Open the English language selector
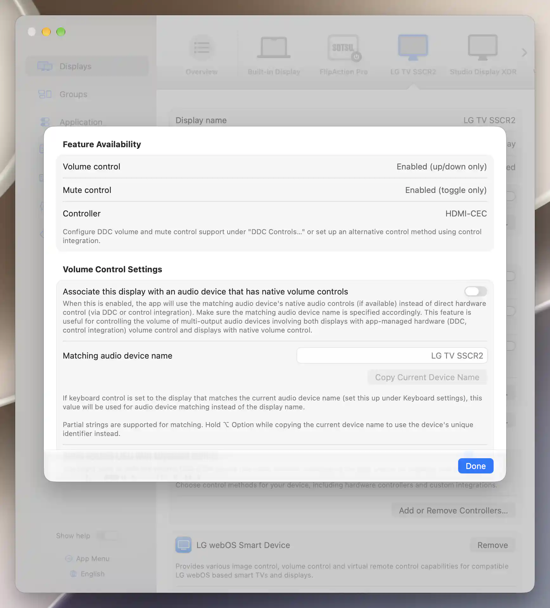Image resolution: width=550 pixels, height=608 pixels. pos(87,574)
